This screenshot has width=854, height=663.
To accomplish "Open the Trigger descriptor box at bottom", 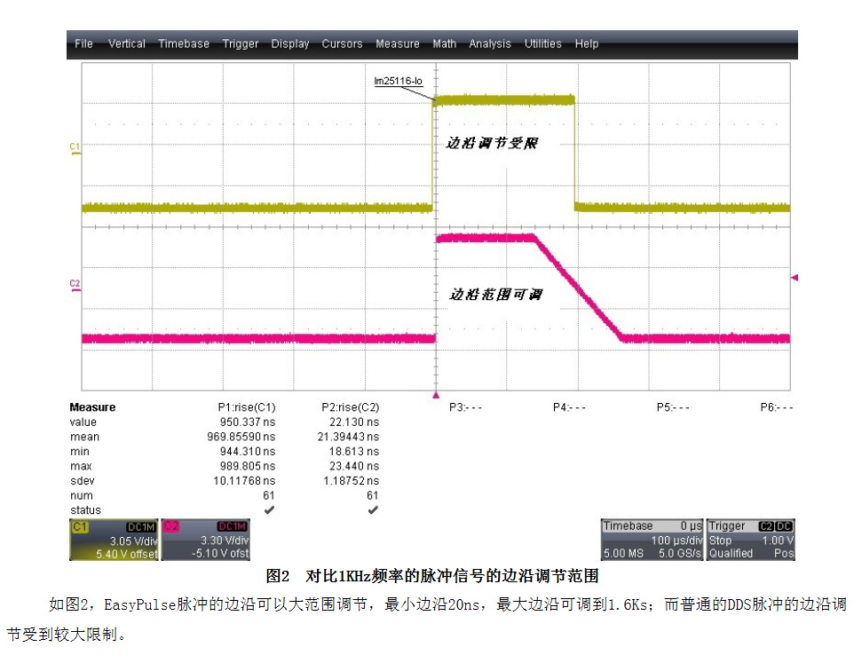I will (751, 540).
